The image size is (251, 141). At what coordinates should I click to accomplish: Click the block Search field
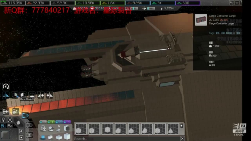pos(127,139)
